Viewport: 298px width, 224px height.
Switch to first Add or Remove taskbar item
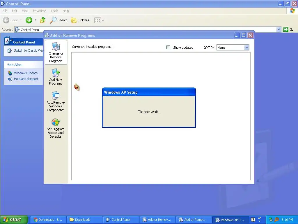pyautogui.click(x=157, y=220)
